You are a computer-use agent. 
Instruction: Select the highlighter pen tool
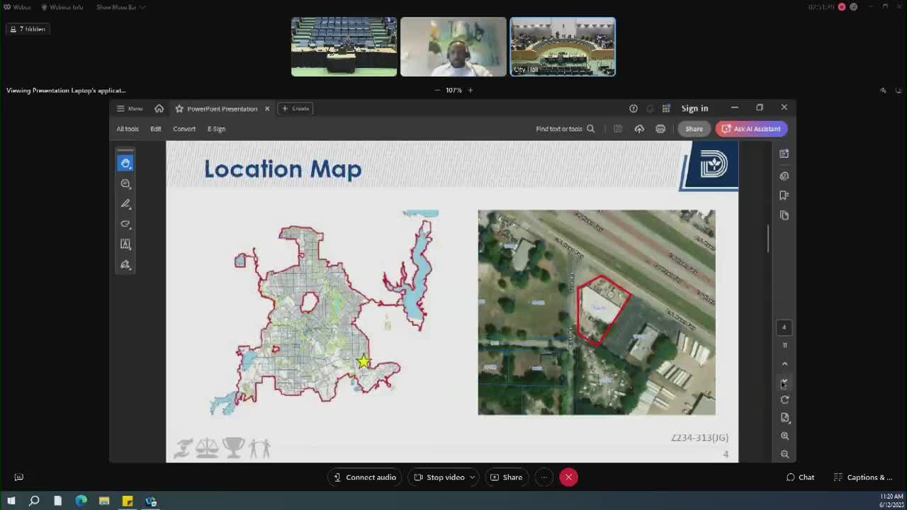click(x=125, y=204)
